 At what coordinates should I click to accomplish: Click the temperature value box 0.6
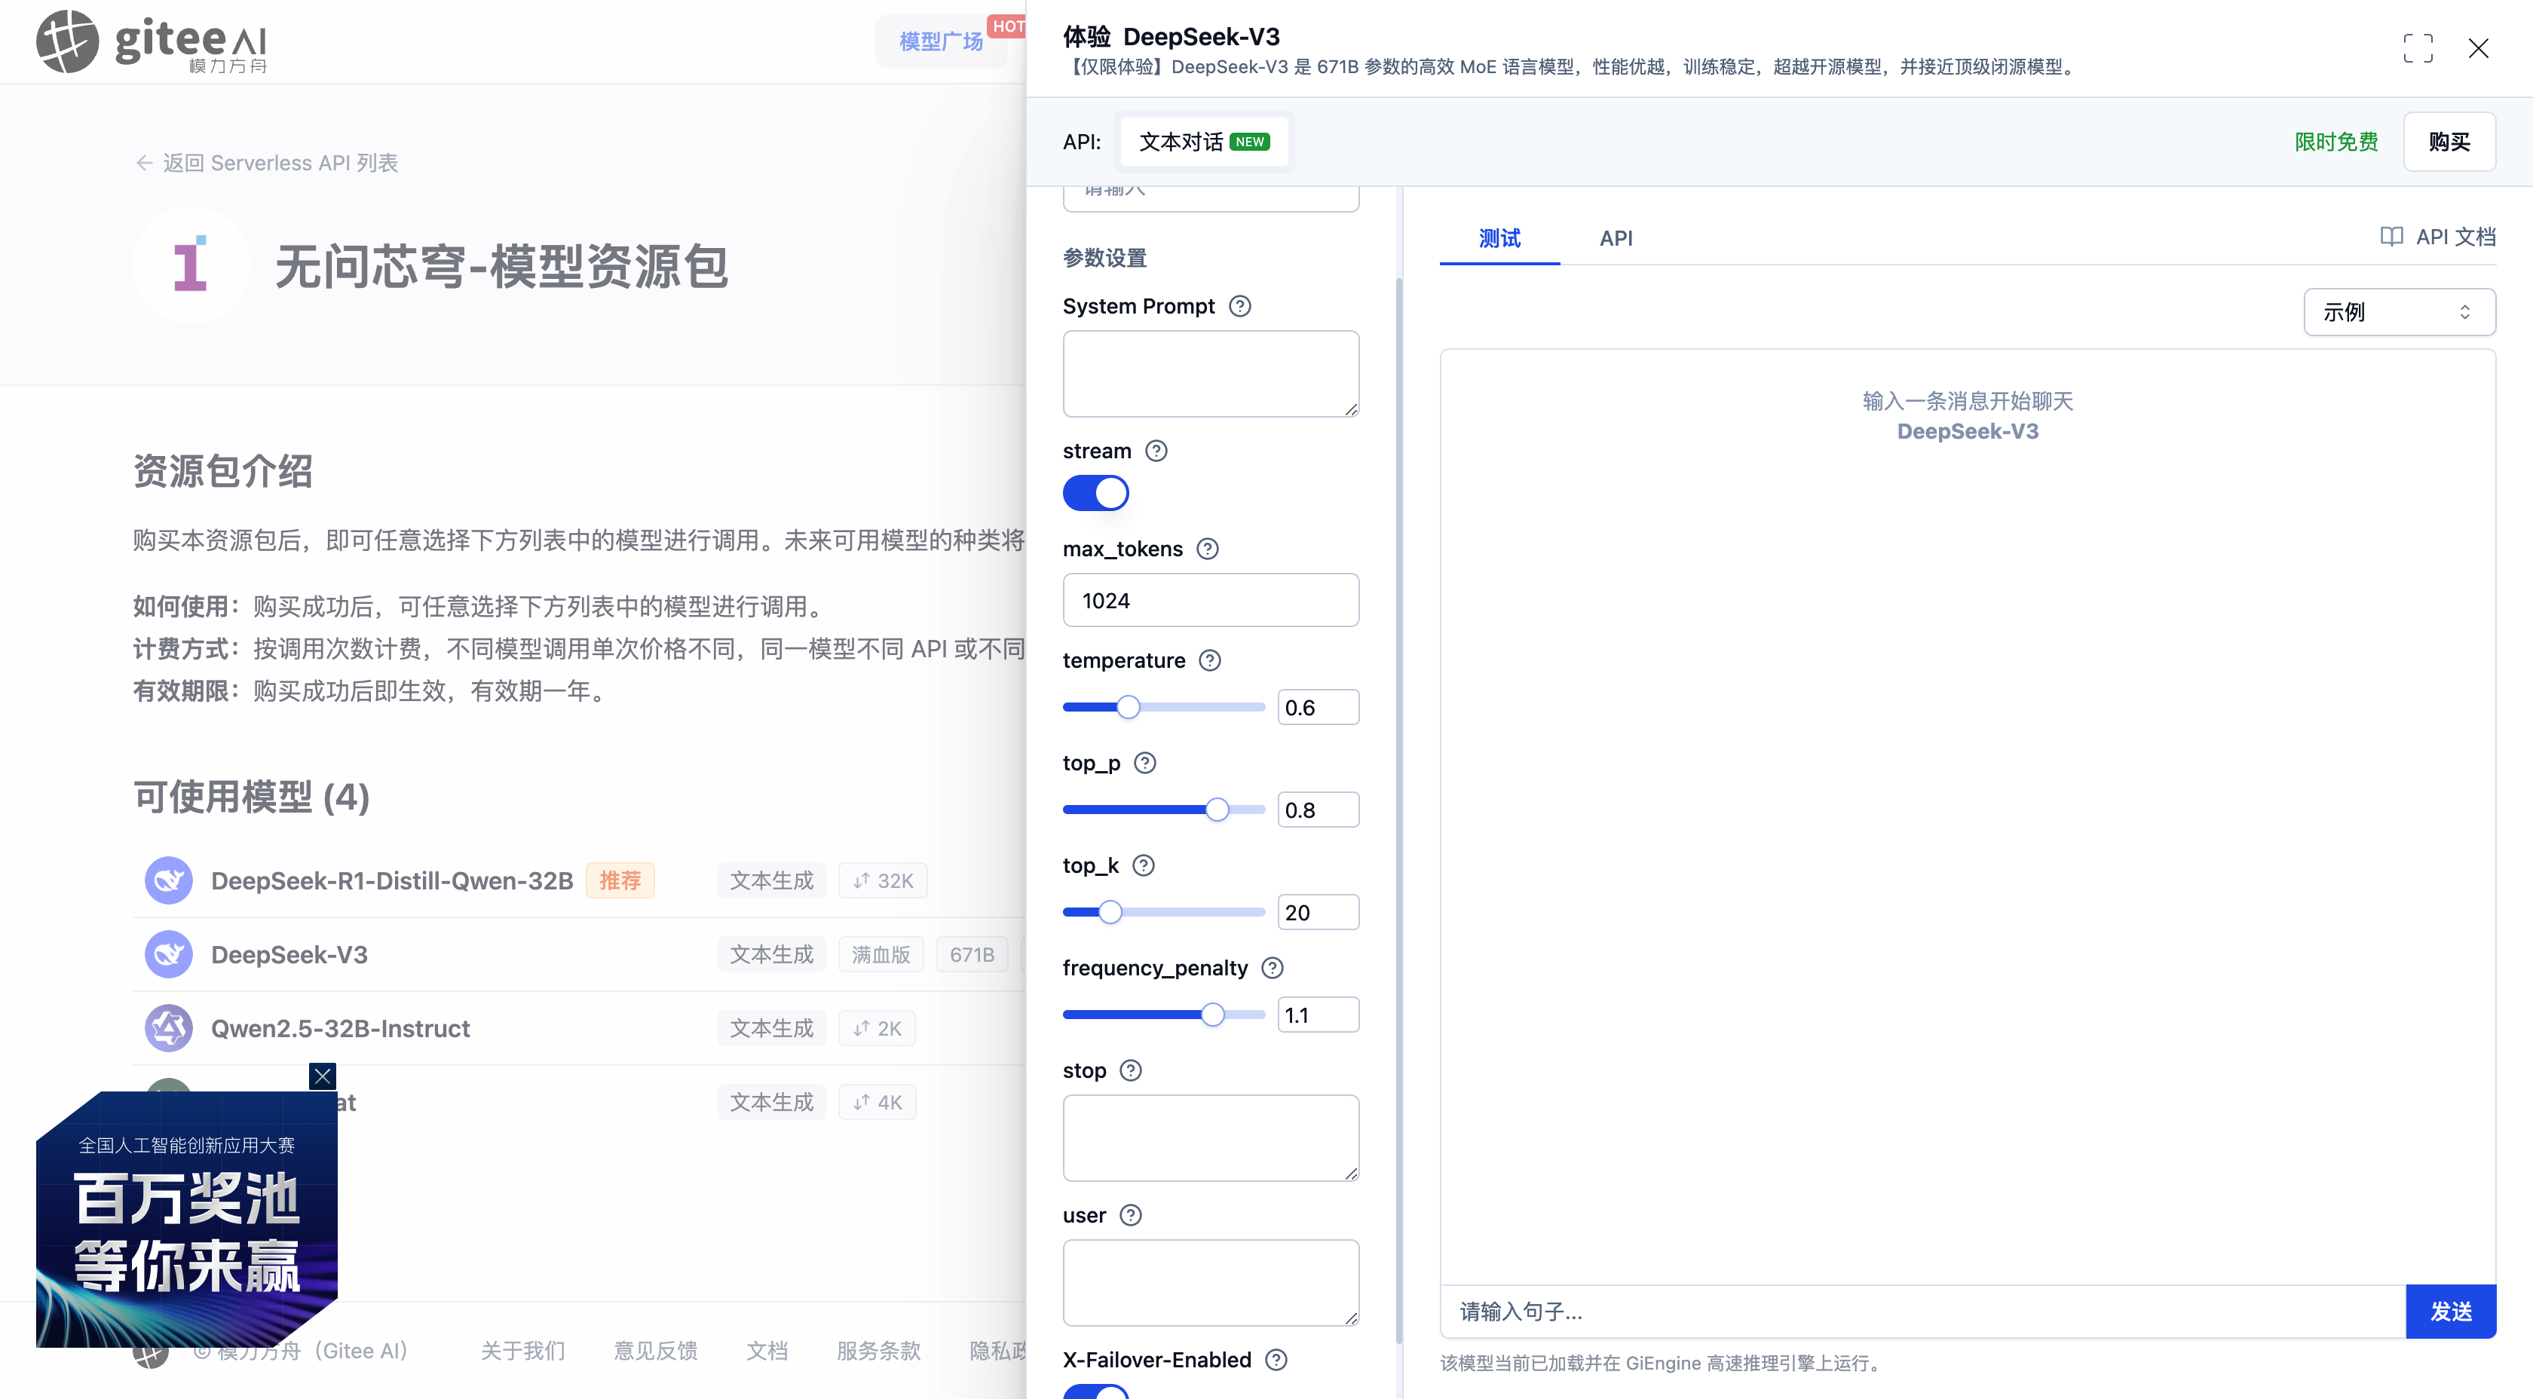point(1318,707)
